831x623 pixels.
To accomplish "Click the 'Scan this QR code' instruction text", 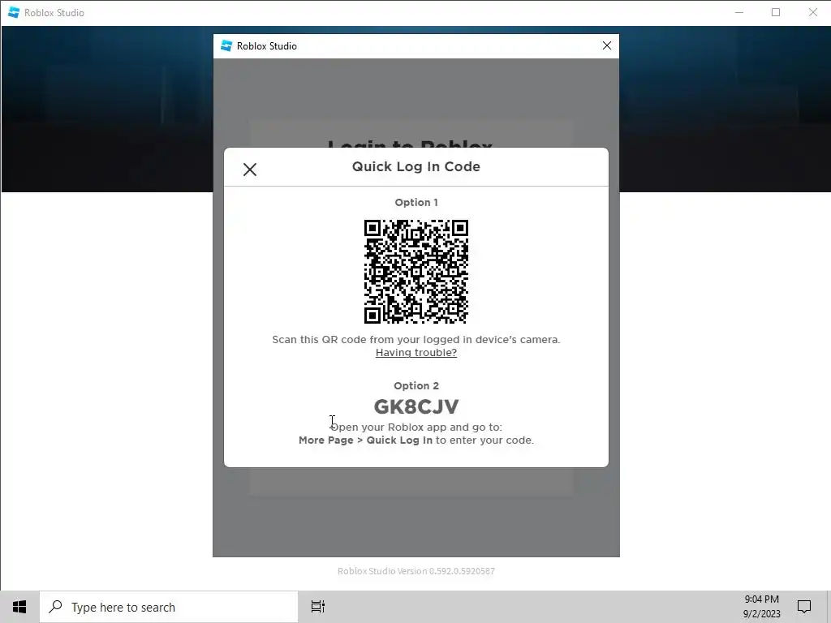I will tap(416, 340).
